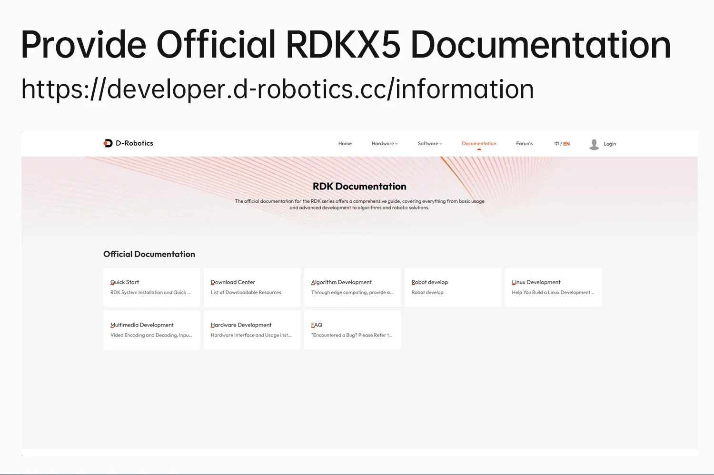Click 'Through edge computing, provide a...' description
Image resolution: width=714 pixels, height=475 pixels.
tap(352, 293)
